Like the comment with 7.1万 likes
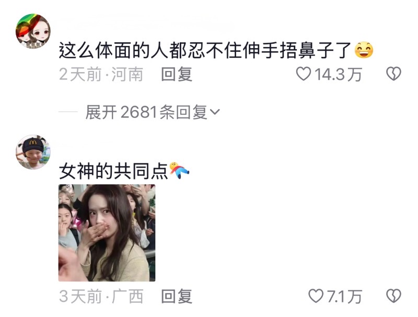Viewport: 418px width, 317px height. [316, 296]
